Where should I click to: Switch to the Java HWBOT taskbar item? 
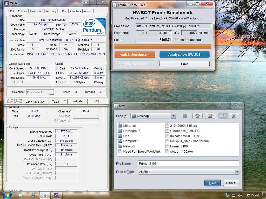tap(45, 195)
